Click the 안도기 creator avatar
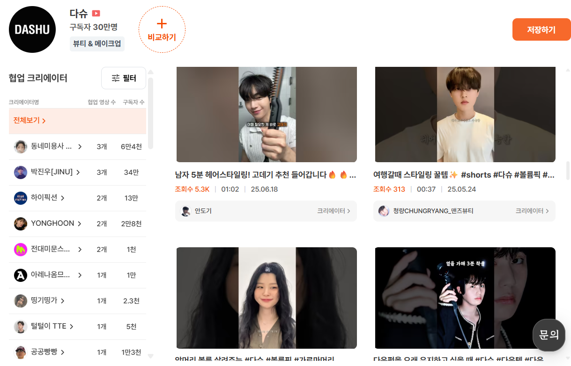Screen dimensions: 571x366 (x=186, y=211)
